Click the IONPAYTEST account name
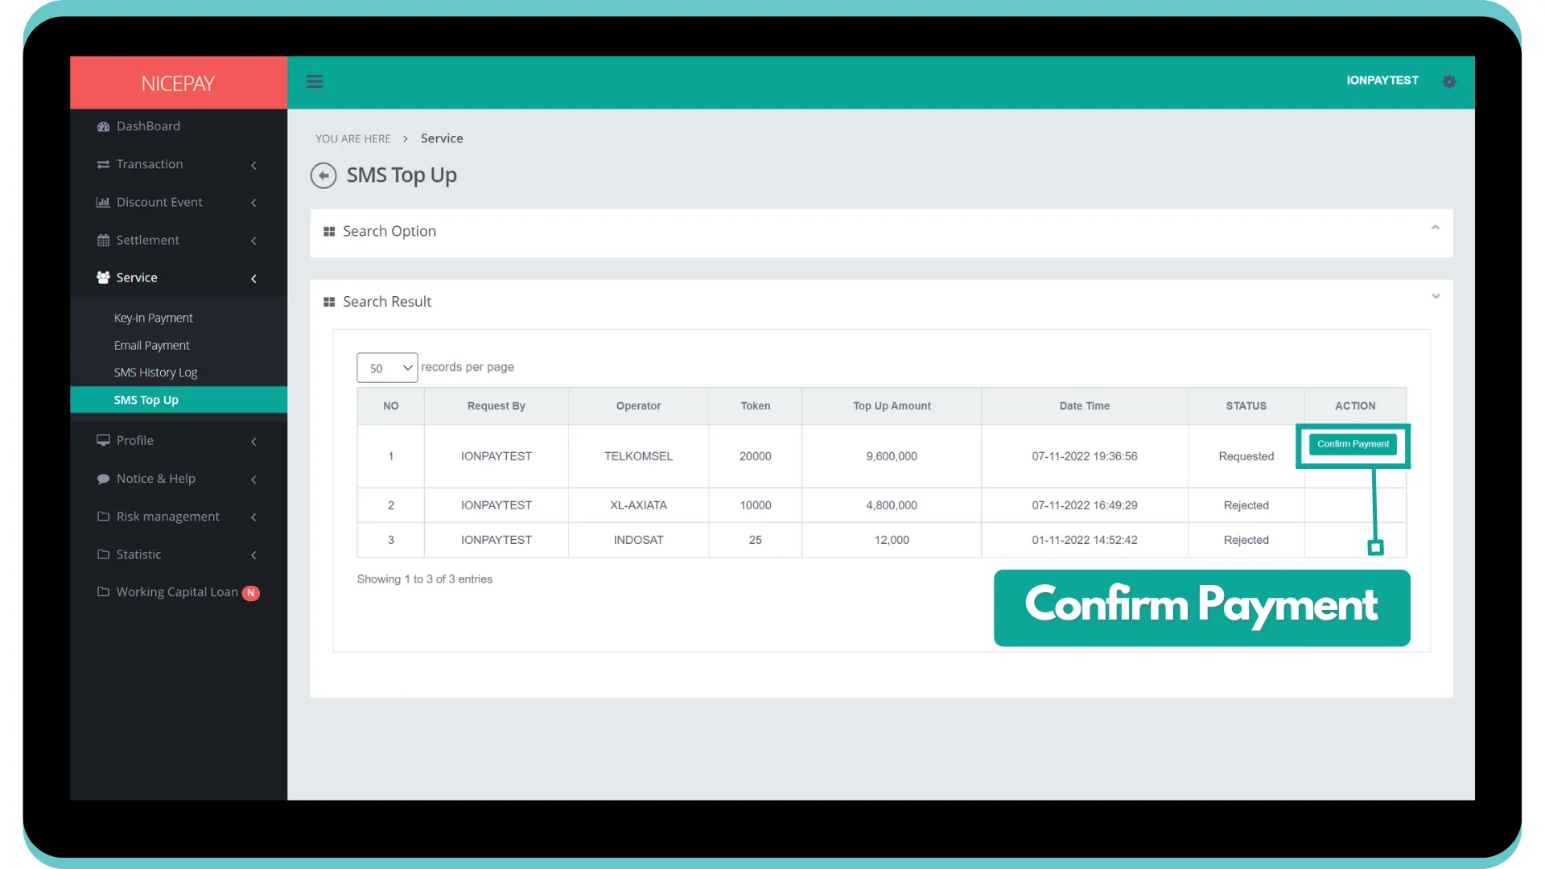 coord(1382,80)
